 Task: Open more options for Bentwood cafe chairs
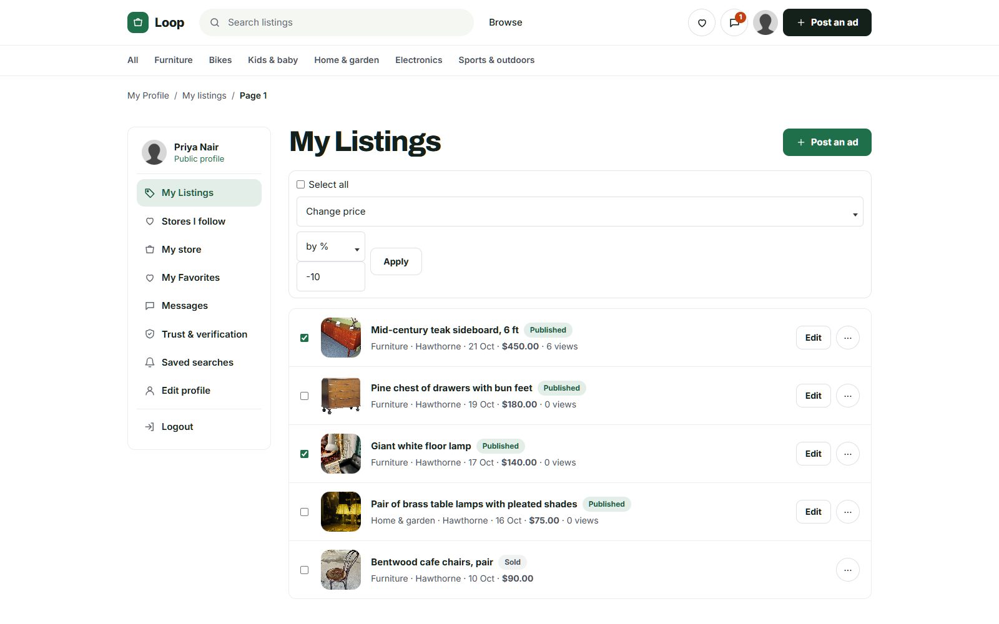[x=848, y=570]
